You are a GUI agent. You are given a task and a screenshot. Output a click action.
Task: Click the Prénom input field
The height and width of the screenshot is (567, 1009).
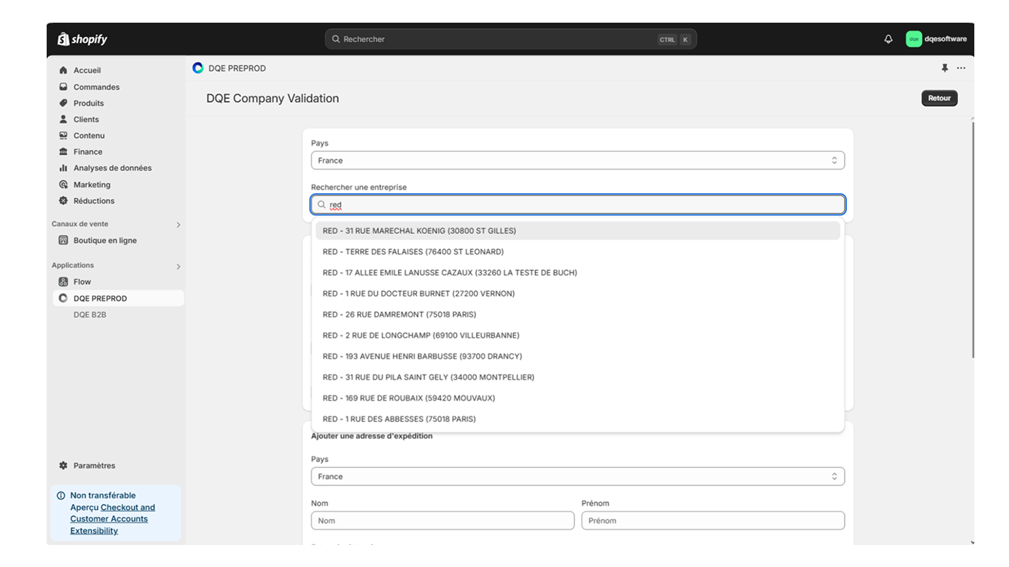tap(713, 520)
